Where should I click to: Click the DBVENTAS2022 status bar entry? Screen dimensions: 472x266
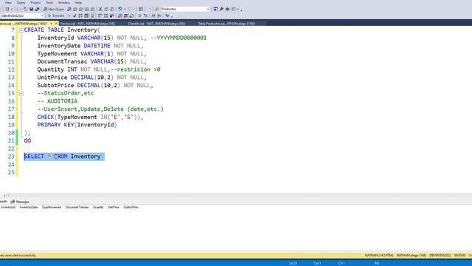click(x=440, y=256)
